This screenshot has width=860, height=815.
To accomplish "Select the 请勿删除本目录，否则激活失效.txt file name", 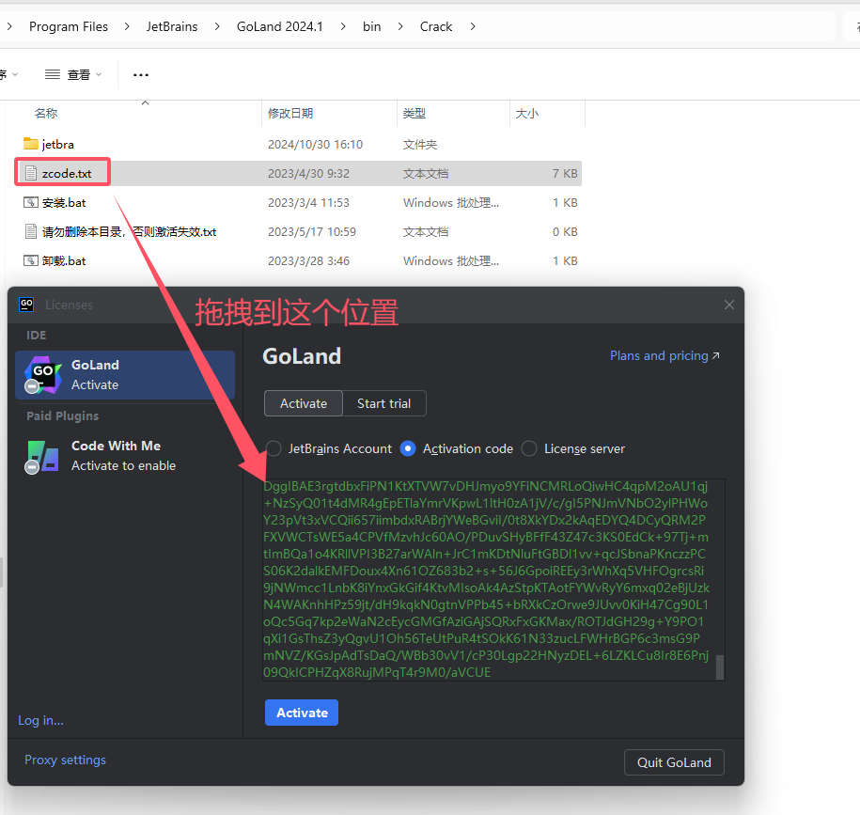I will click(130, 231).
